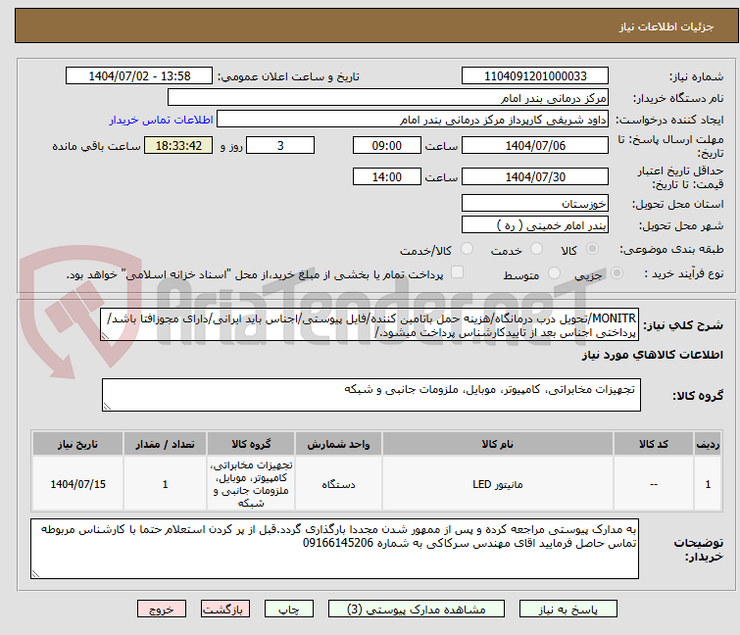Click the ردیف column header
Viewport: 740px width, 635px height.
tap(708, 444)
